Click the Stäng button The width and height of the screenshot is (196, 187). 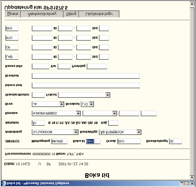click(x=71, y=14)
